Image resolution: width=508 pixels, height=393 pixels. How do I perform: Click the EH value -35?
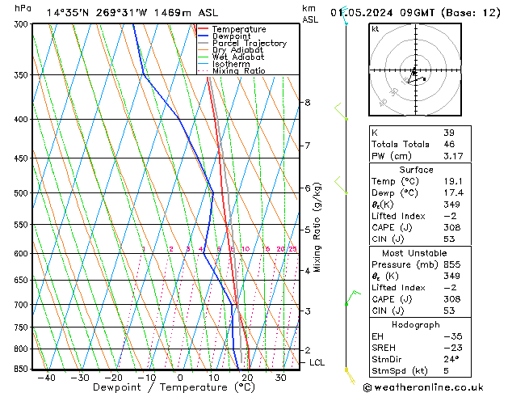pos(453,336)
